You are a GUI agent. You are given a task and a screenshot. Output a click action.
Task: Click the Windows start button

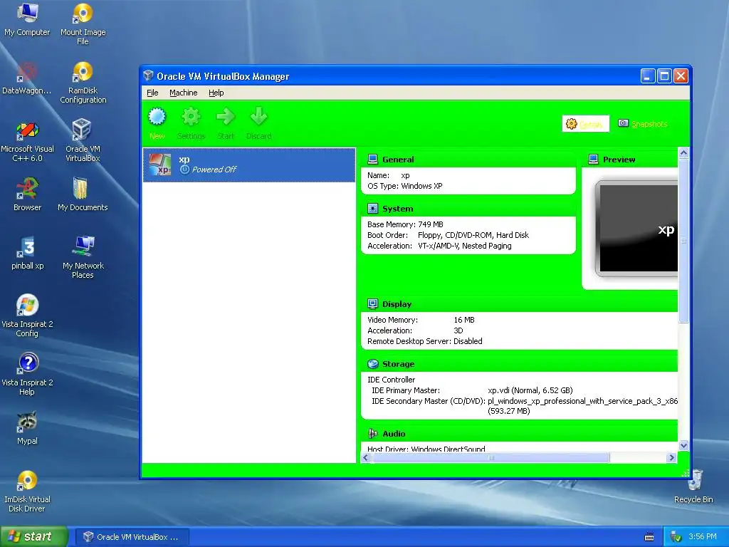pyautogui.click(x=34, y=536)
